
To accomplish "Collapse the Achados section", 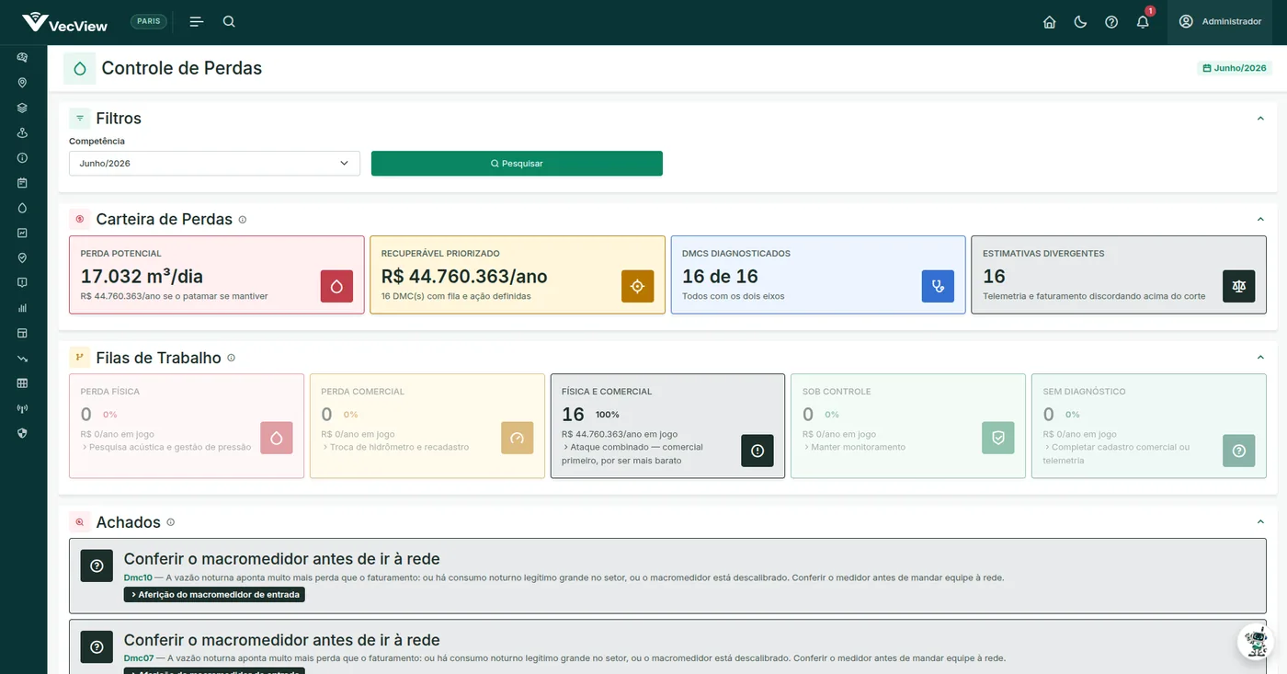I will click(1260, 522).
